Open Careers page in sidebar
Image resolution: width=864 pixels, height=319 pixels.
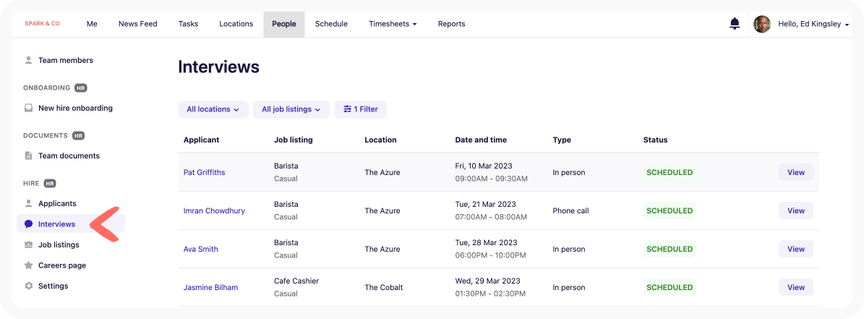pyautogui.click(x=62, y=265)
